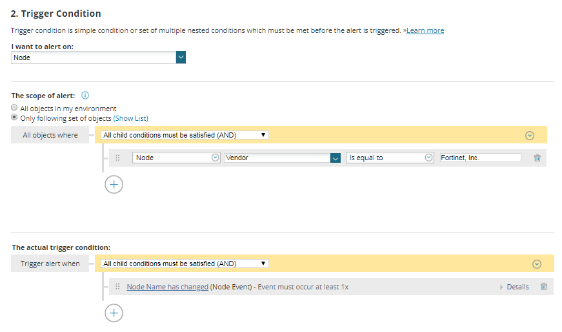The height and width of the screenshot is (332, 562).
Task: Open the Learn more link
Action: point(425,30)
